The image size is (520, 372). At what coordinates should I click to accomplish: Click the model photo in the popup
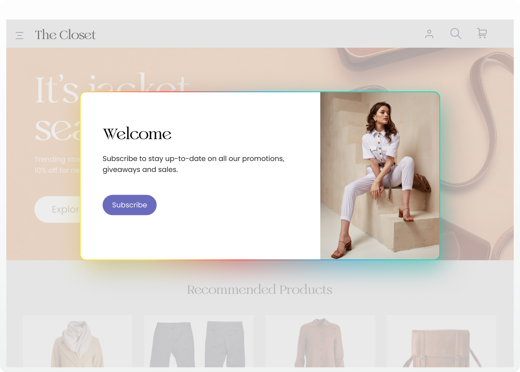[x=380, y=176]
